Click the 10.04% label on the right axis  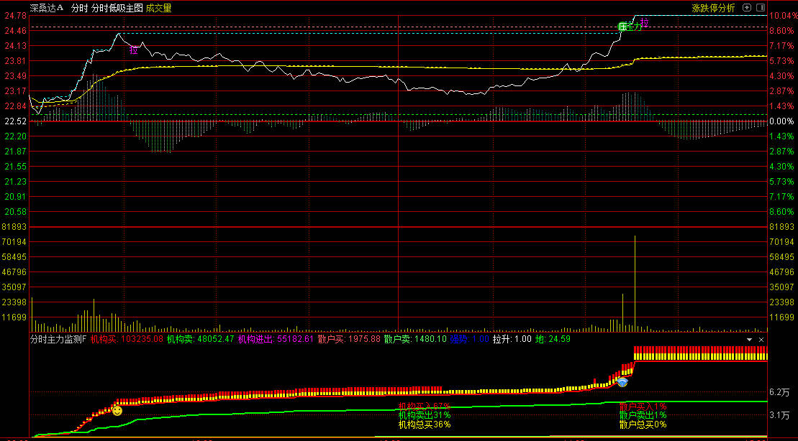click(781, 16)
